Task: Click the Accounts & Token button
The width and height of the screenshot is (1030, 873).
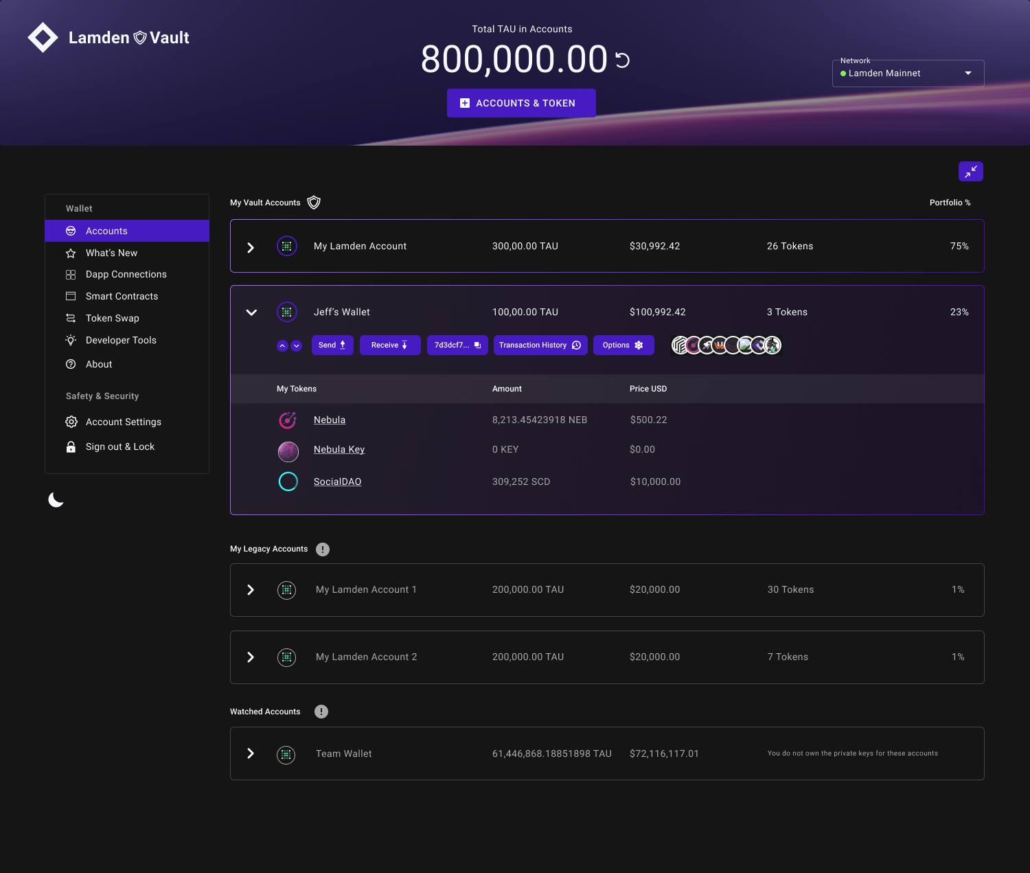Action: coord(521,103)
